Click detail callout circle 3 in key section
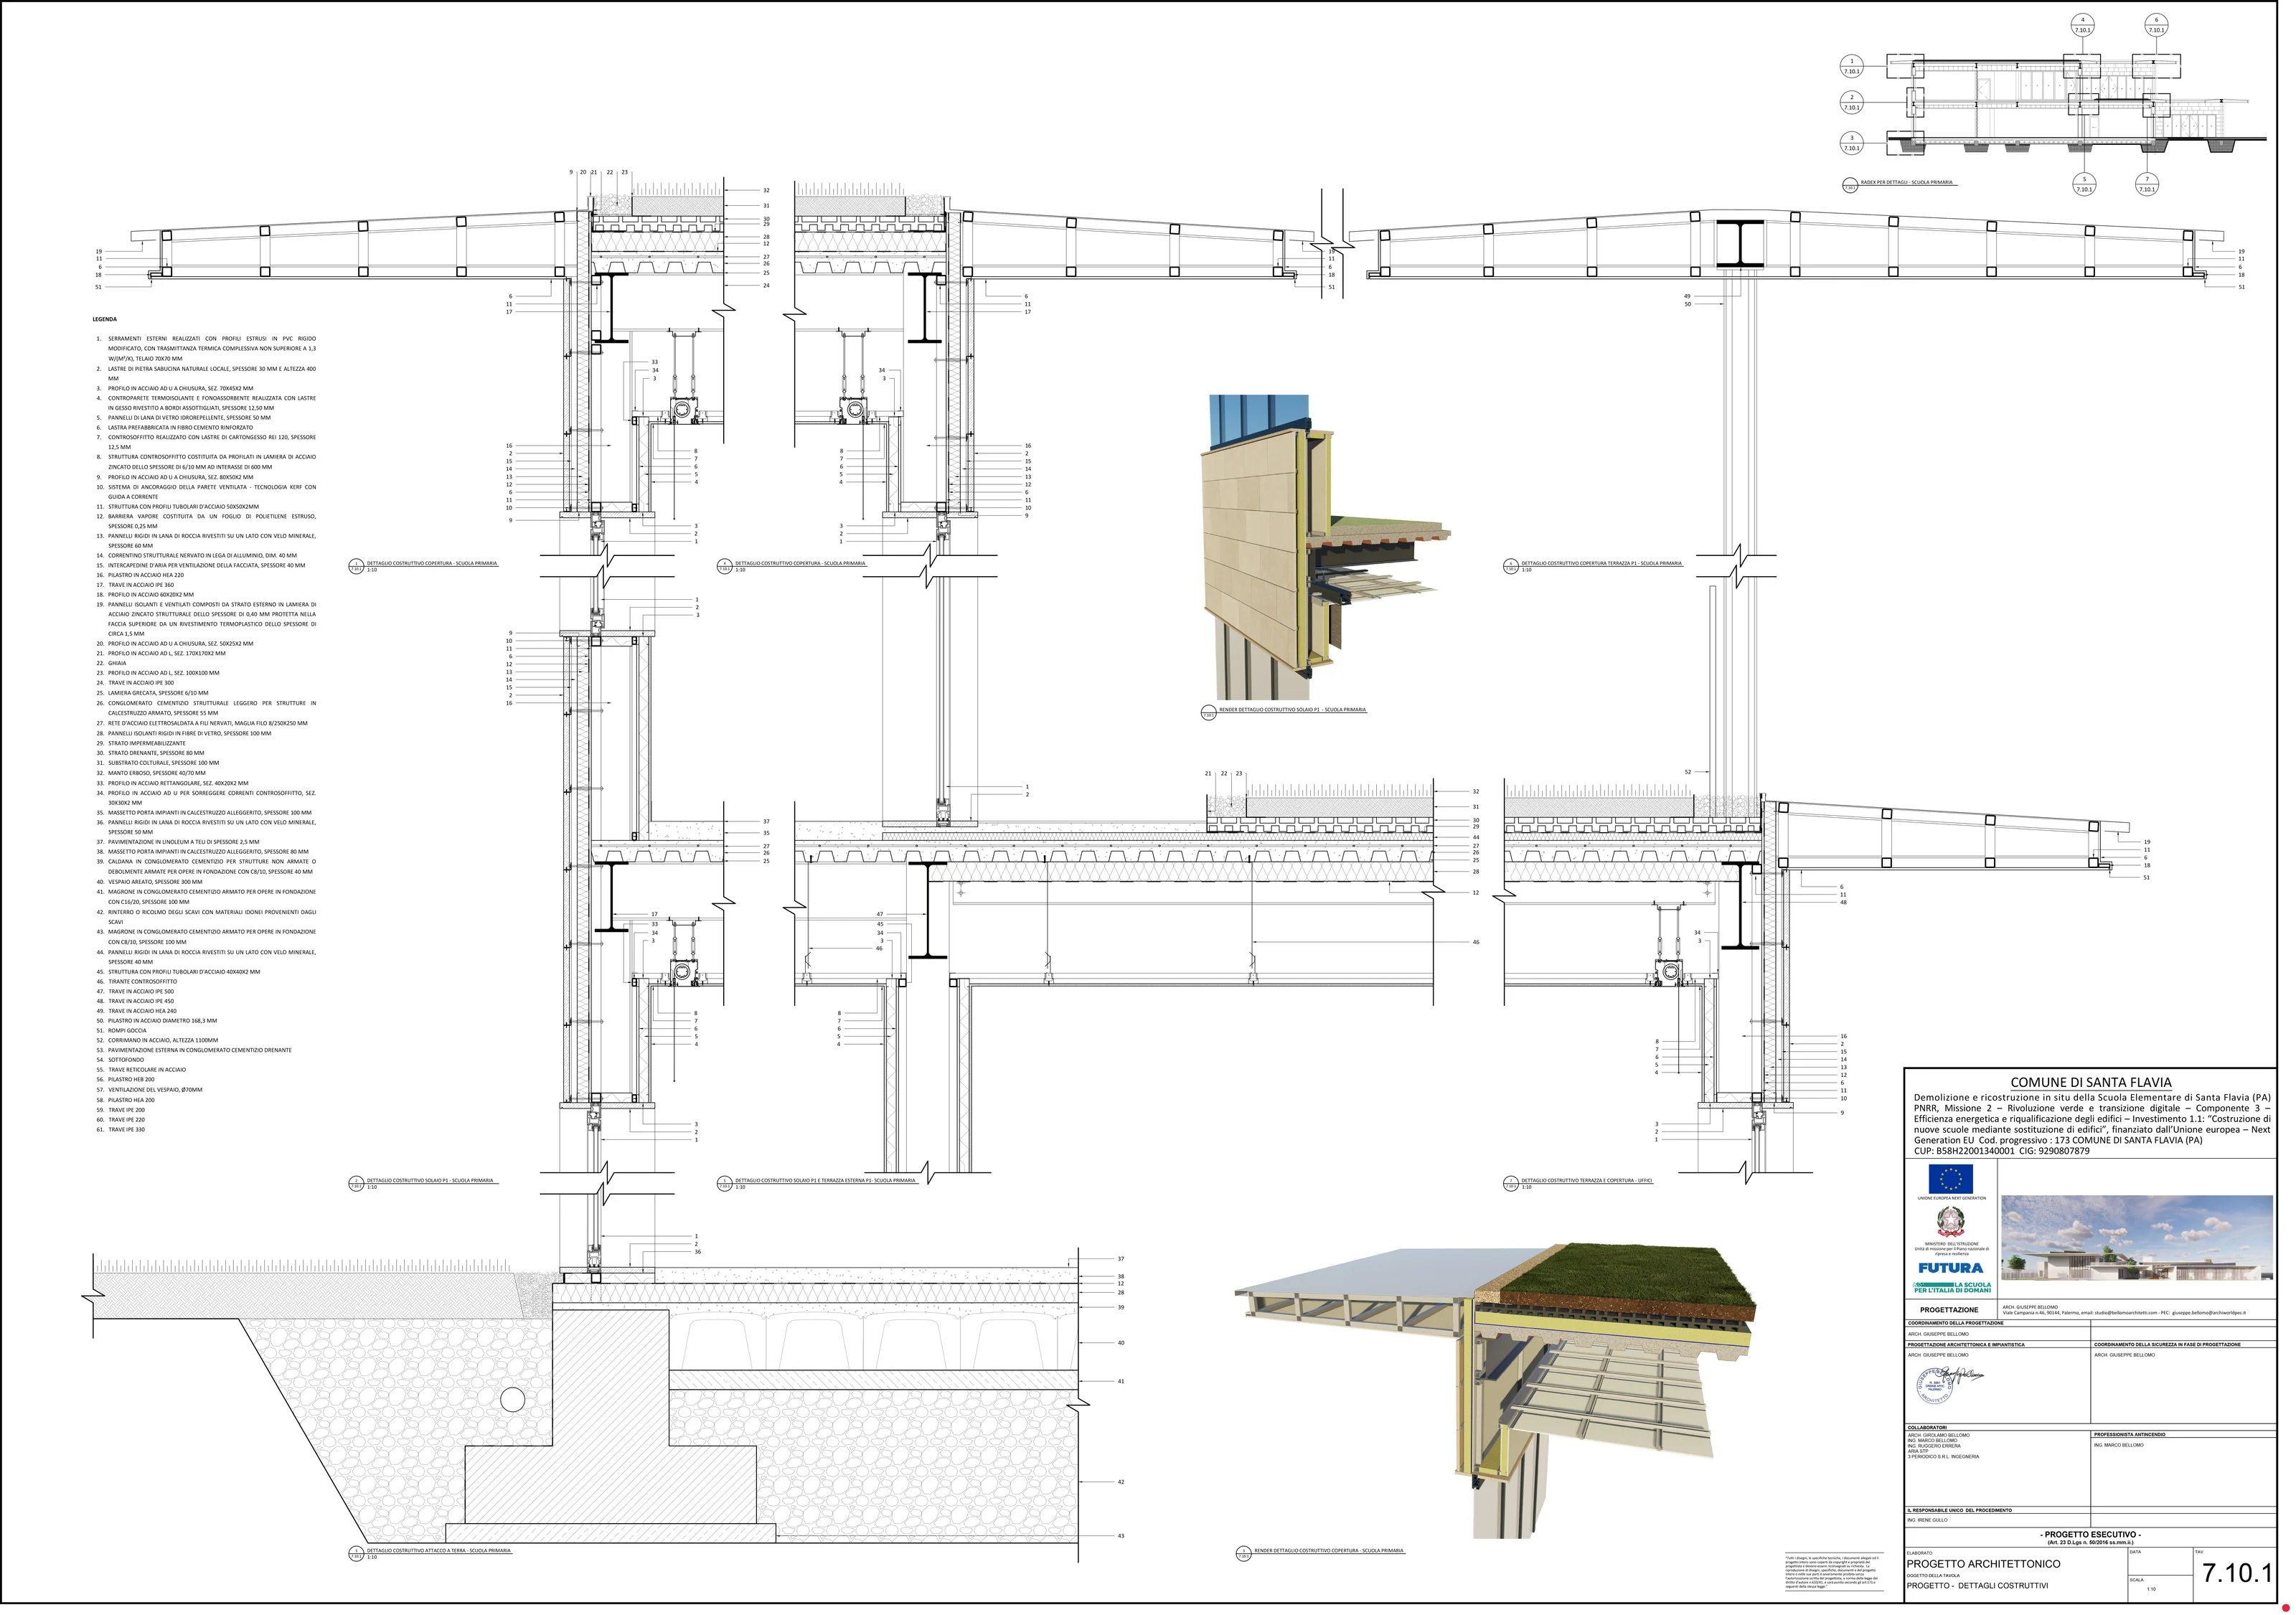This screenshot has width=2296, height=1615. (x=1851, y=143)
